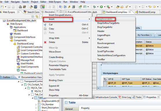161x111 pixels.
Task: Choose ScrollTipProvider from Insert submenu
Action: (x=113, y=51)
